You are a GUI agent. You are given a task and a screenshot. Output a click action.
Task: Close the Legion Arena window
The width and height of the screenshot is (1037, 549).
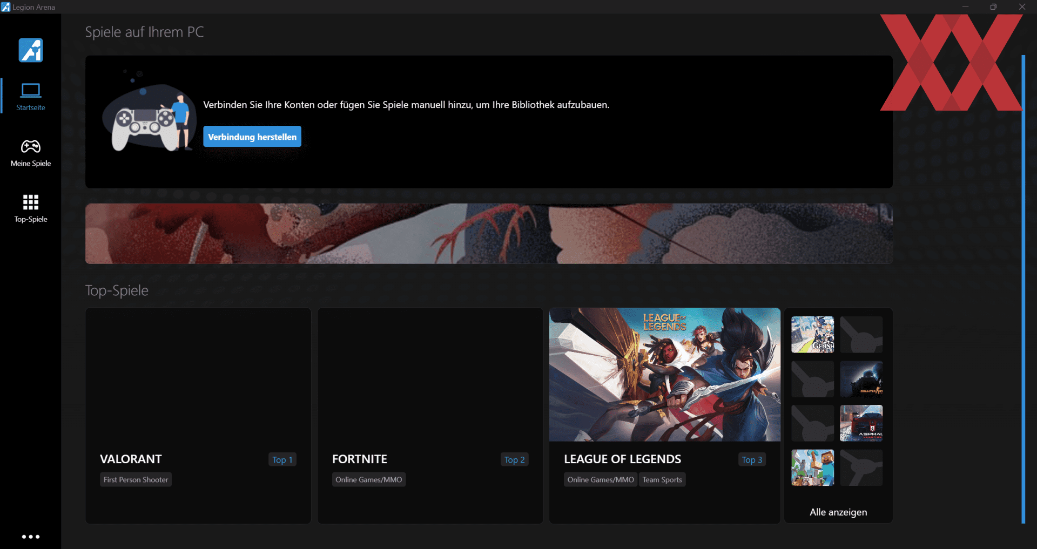click(x=1022, y=7)
